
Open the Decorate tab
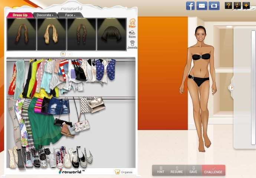45,15
